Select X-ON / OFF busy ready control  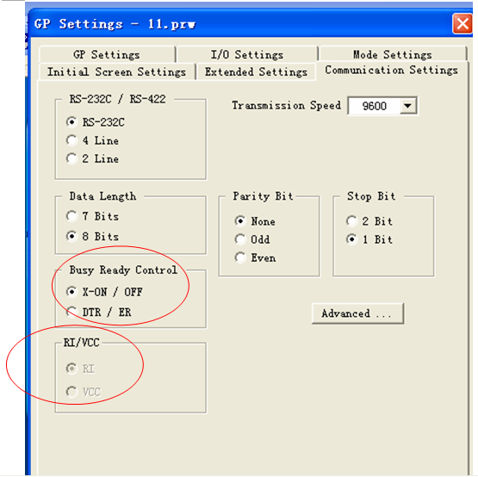tap(104, 292)
